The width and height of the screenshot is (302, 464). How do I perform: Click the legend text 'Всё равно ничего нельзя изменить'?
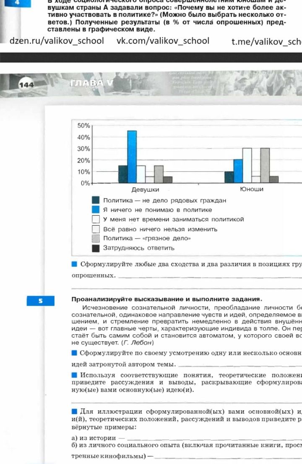pos(160,229)
